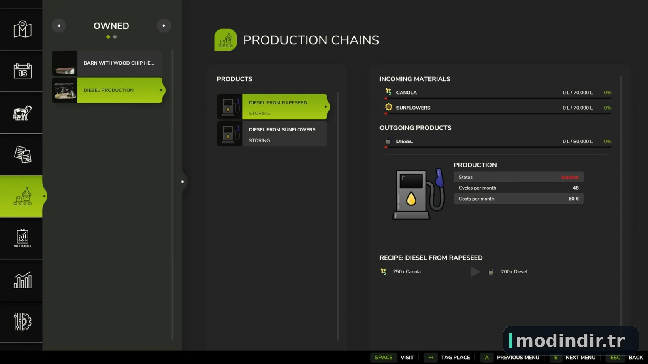
Task: Click the second page indicator dot under Owned
Action: tap(115, 37)
